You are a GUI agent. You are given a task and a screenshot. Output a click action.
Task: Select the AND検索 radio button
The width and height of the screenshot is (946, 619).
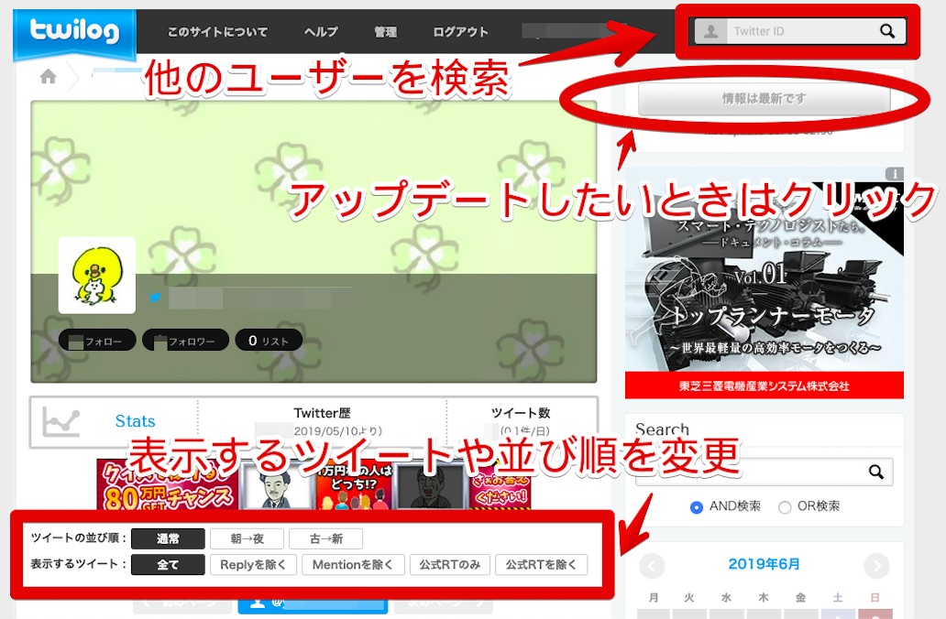tap(697, 506)
